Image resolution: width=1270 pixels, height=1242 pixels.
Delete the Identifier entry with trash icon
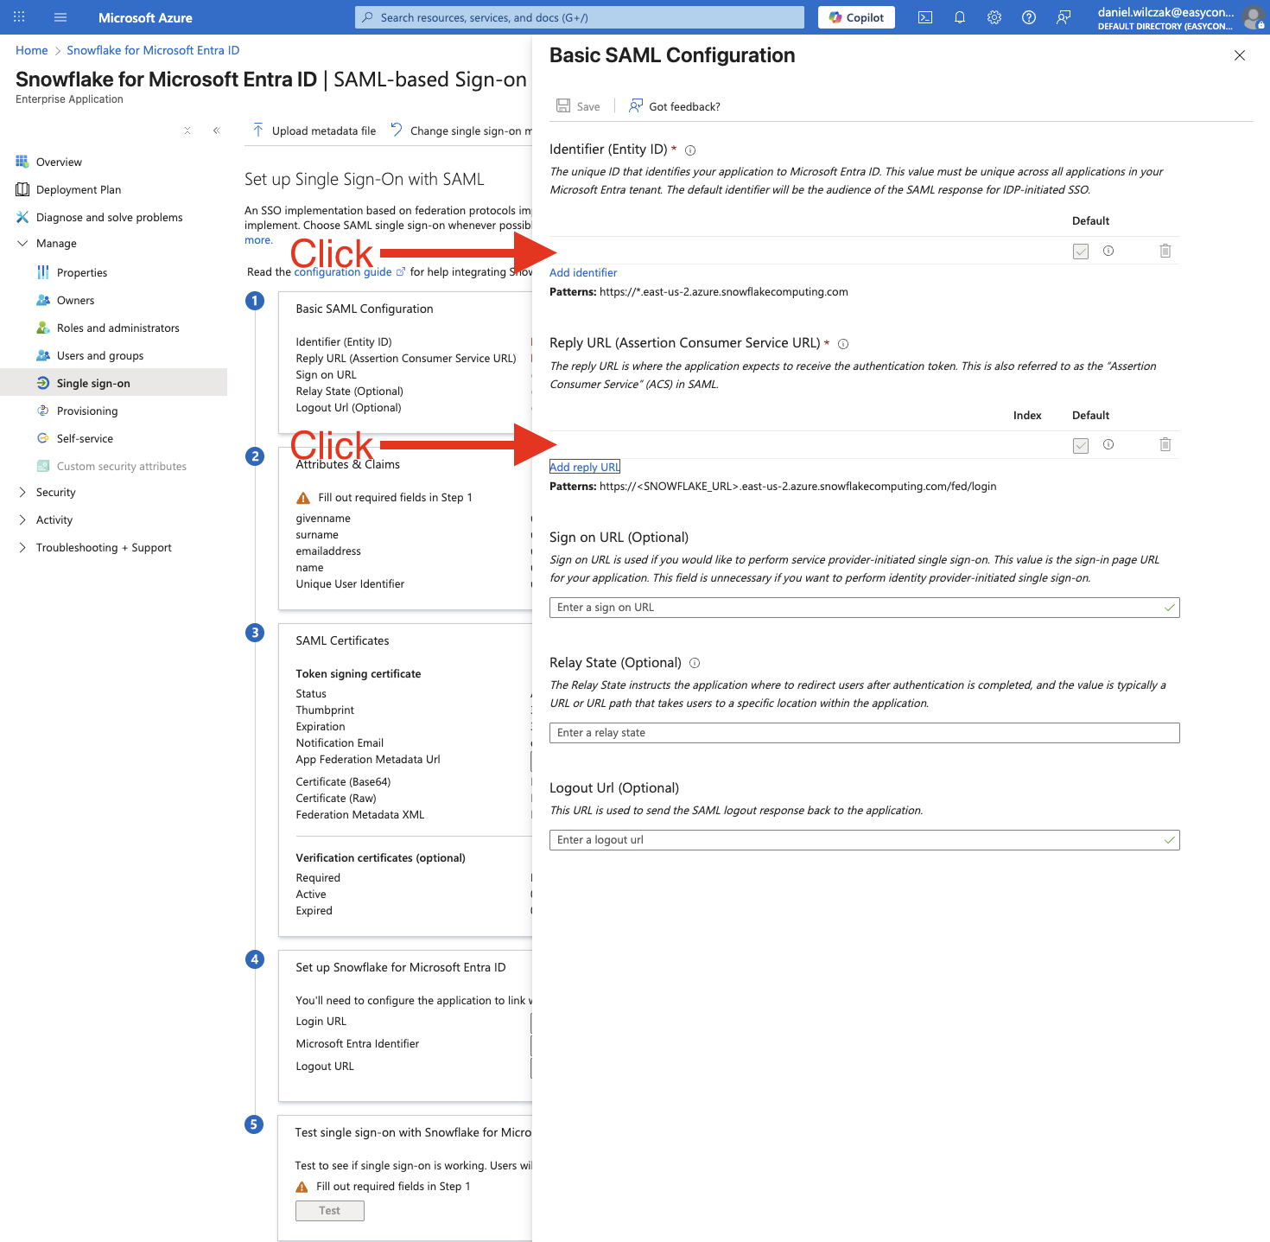(1165, 251)
